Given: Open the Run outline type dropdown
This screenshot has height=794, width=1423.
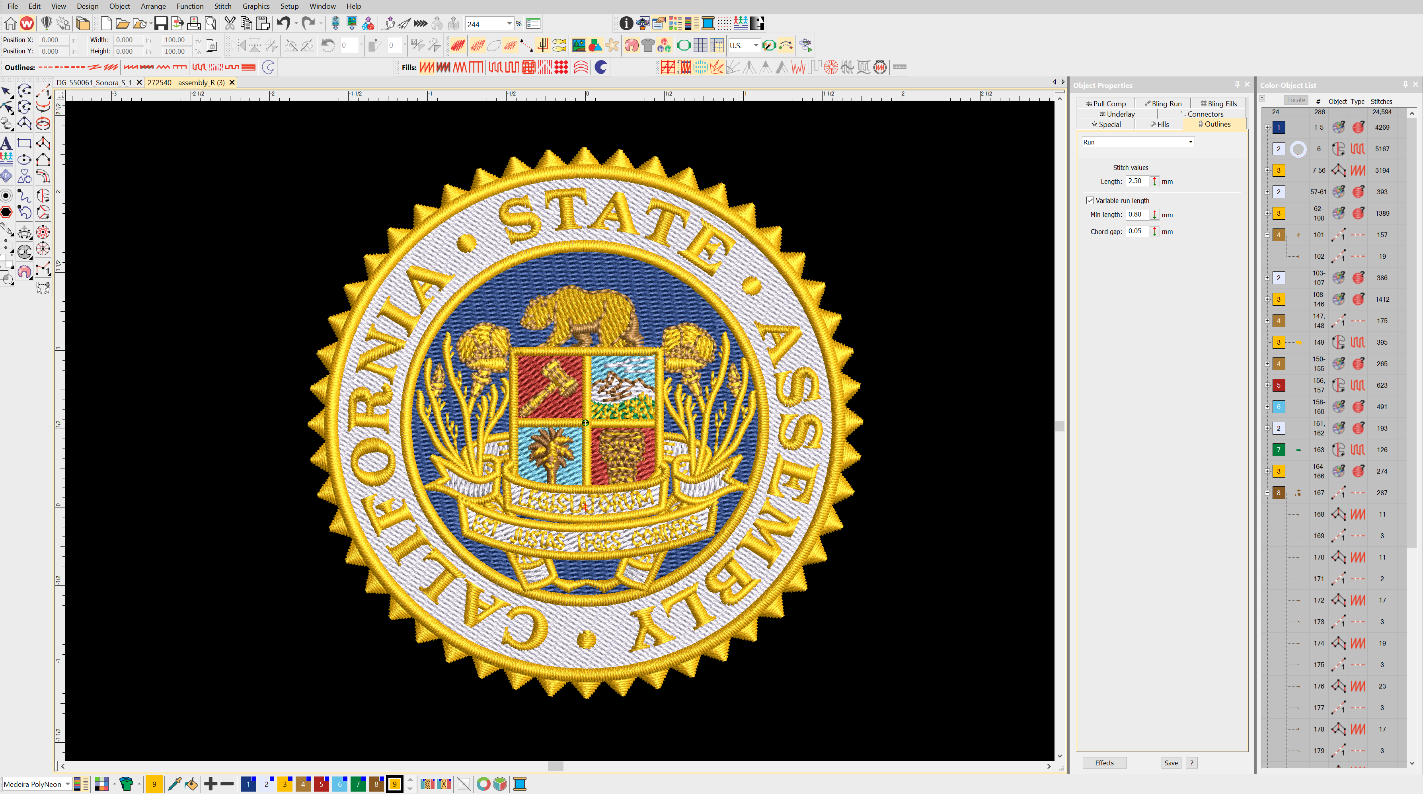Looking at the screenshot, I should click(1191, 142).
